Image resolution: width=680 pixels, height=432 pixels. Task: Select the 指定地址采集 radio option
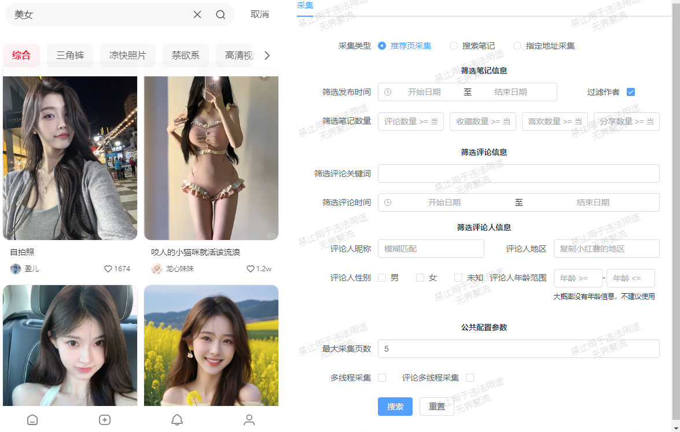(x=517, y=46)
